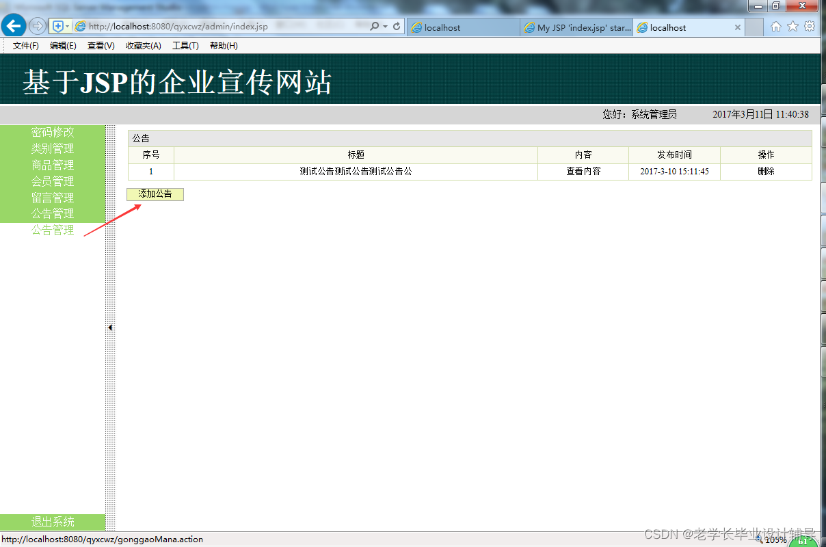This screenshot has height=547, width=826.
Task: Open the Tools gear icon
Action: (810, 26)
